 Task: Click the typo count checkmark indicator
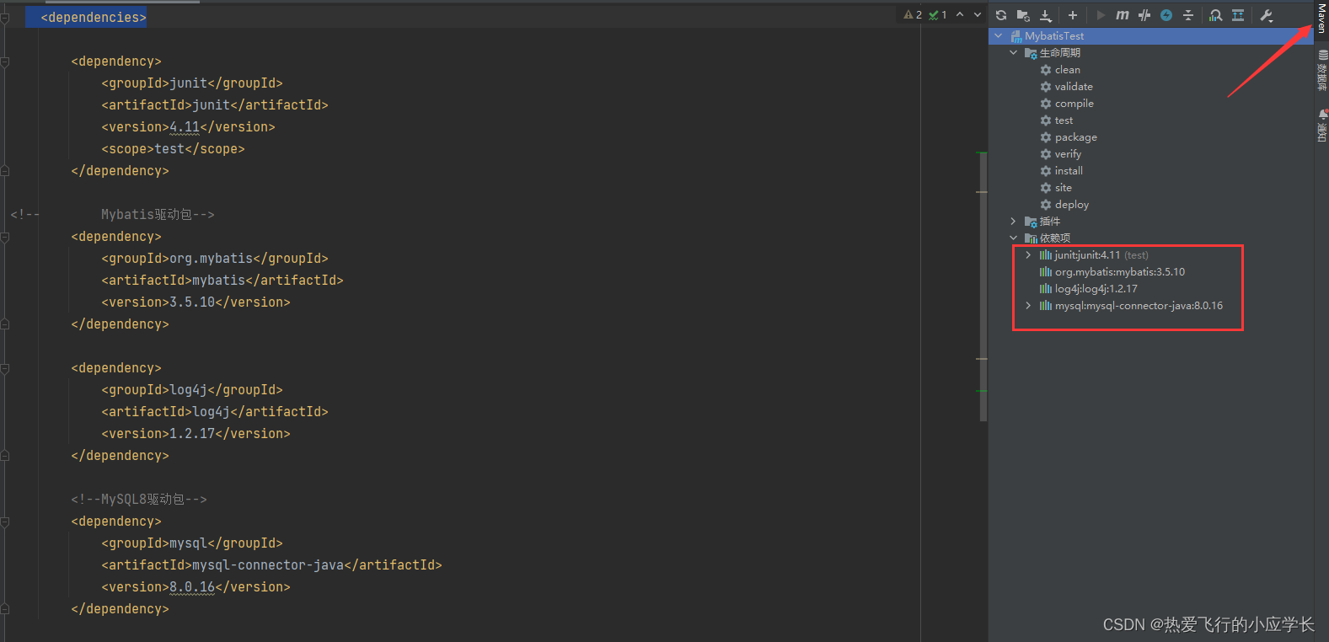[938, 15]
